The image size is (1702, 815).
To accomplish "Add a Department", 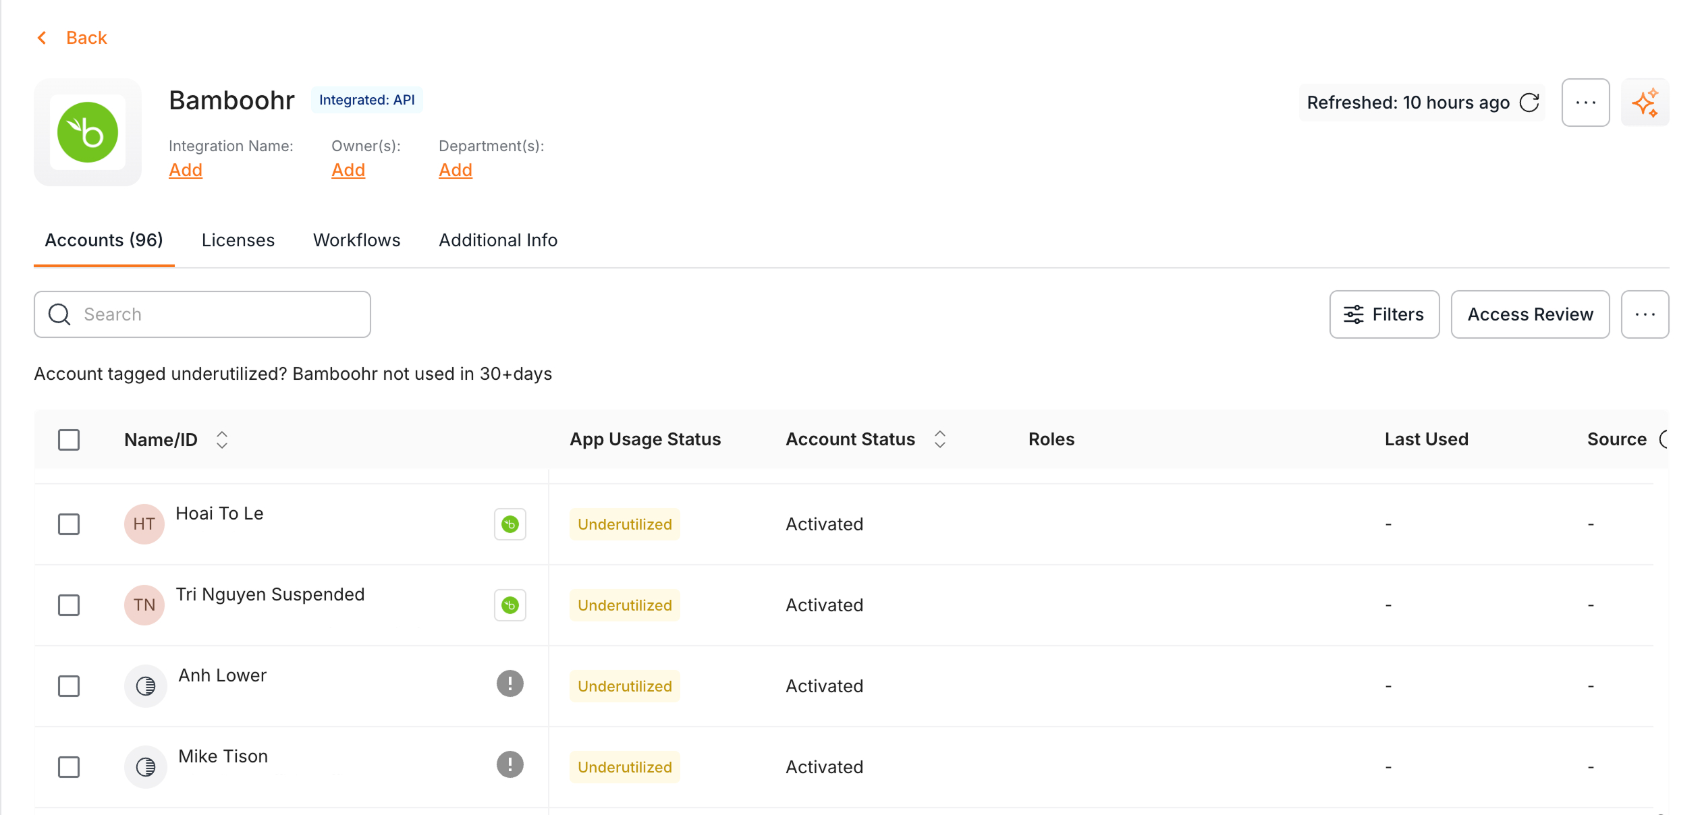I will point(456,170).
